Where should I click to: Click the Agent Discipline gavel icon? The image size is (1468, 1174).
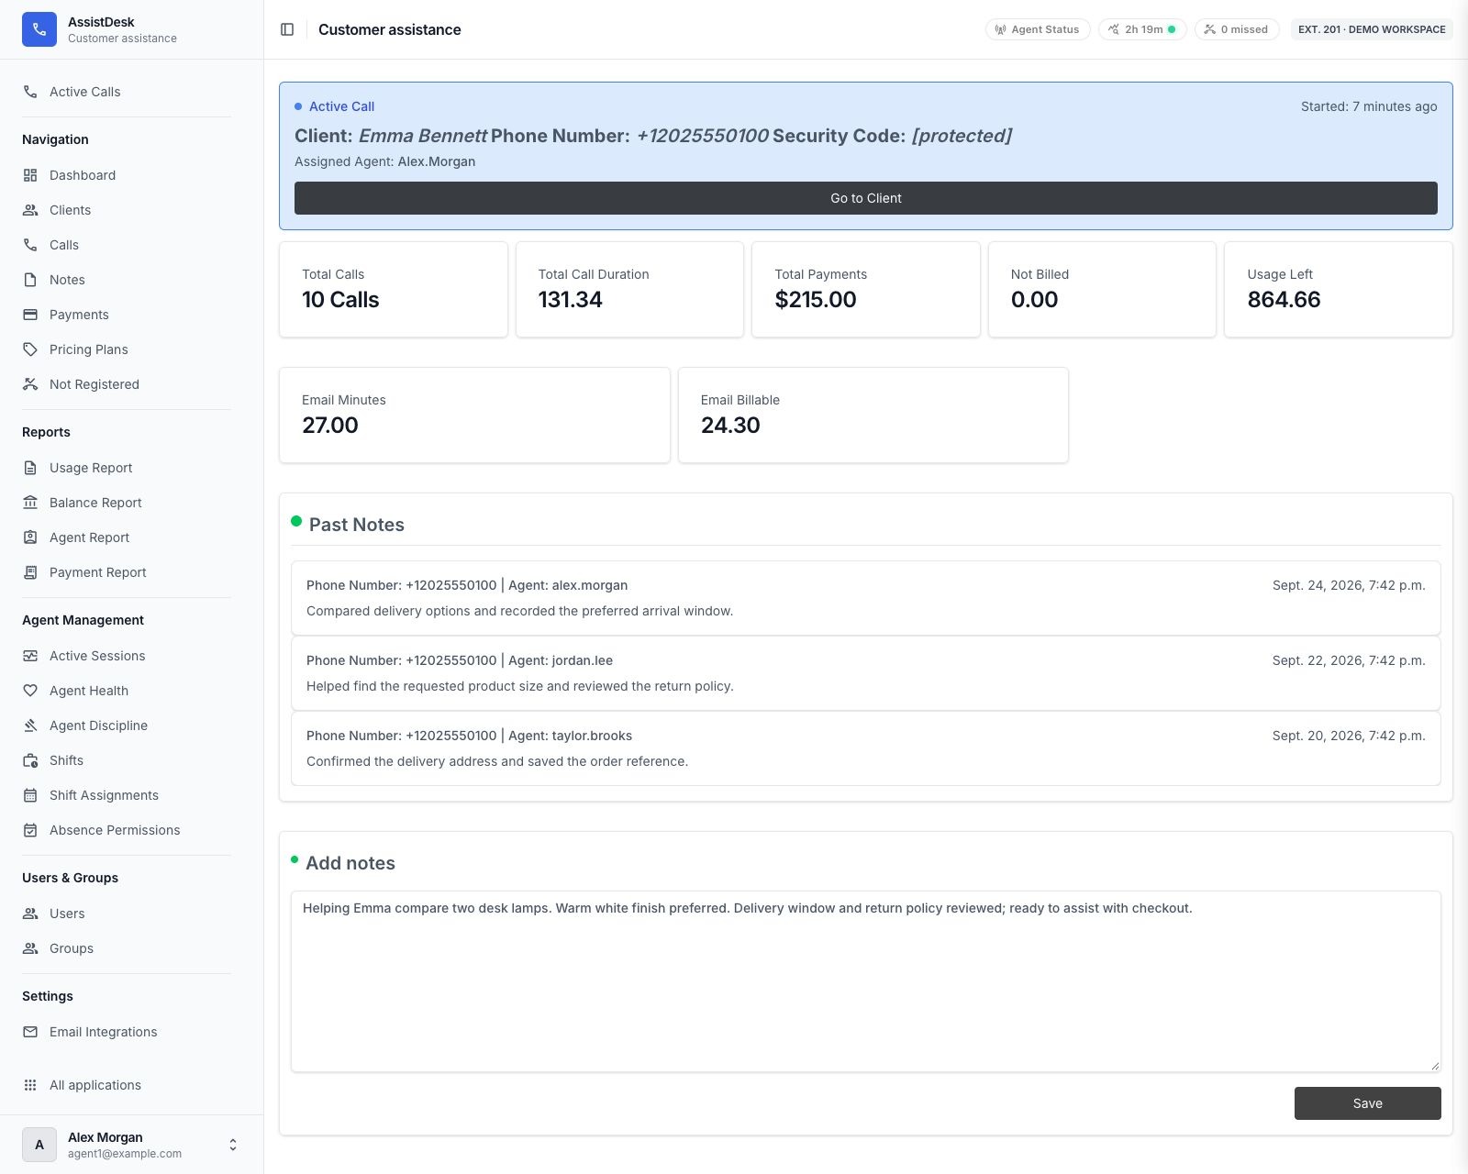(30, 725)
